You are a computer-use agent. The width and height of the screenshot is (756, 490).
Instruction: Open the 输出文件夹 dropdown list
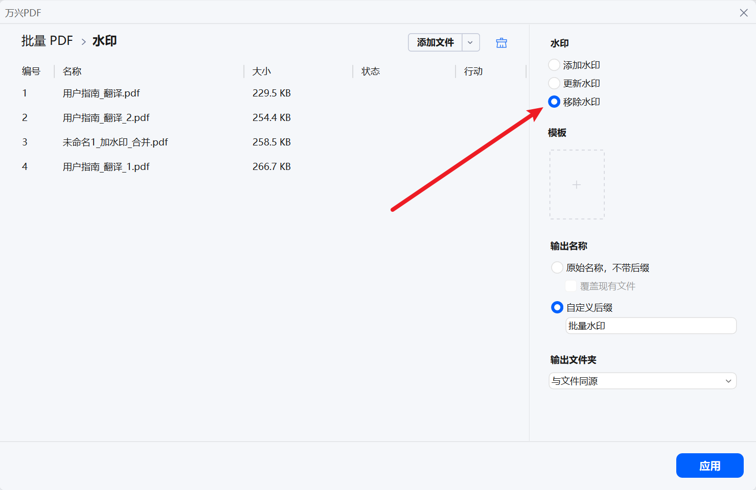(642, 381)
